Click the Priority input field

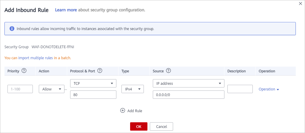click(x=20, y=89)
